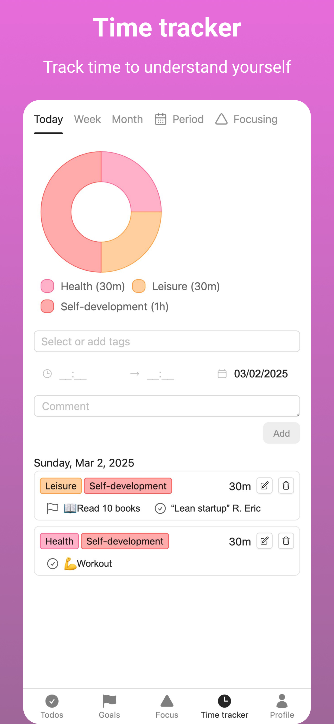Toggle the Workout task checkmark
Image resolution: width=334 pixels, height=724 pixels.
[53, 563]
